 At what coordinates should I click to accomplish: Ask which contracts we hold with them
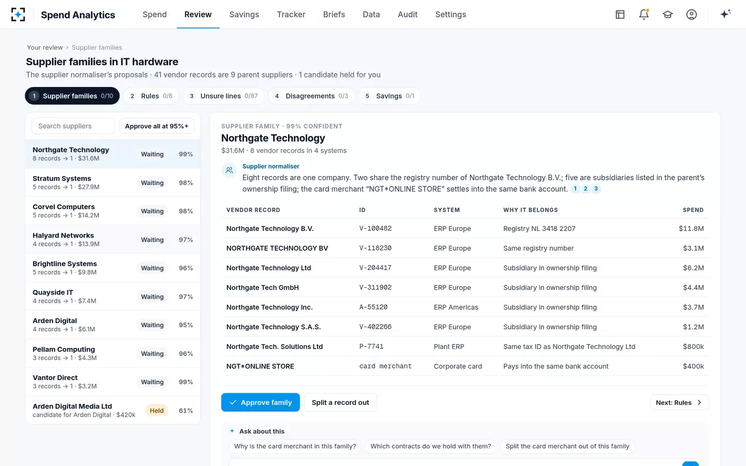tap(431, 446)
